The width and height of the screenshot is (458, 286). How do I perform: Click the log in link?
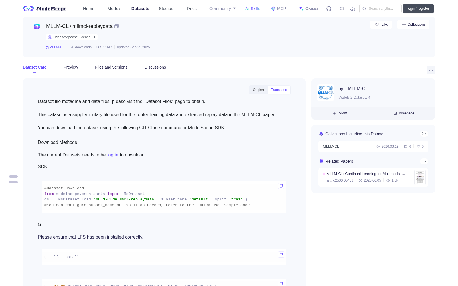[x=113, y=155]
